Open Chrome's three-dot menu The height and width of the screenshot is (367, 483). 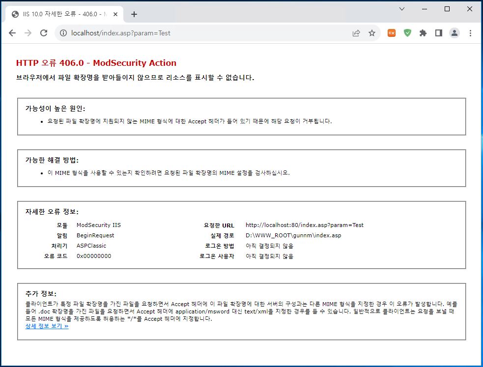(470, 33)
